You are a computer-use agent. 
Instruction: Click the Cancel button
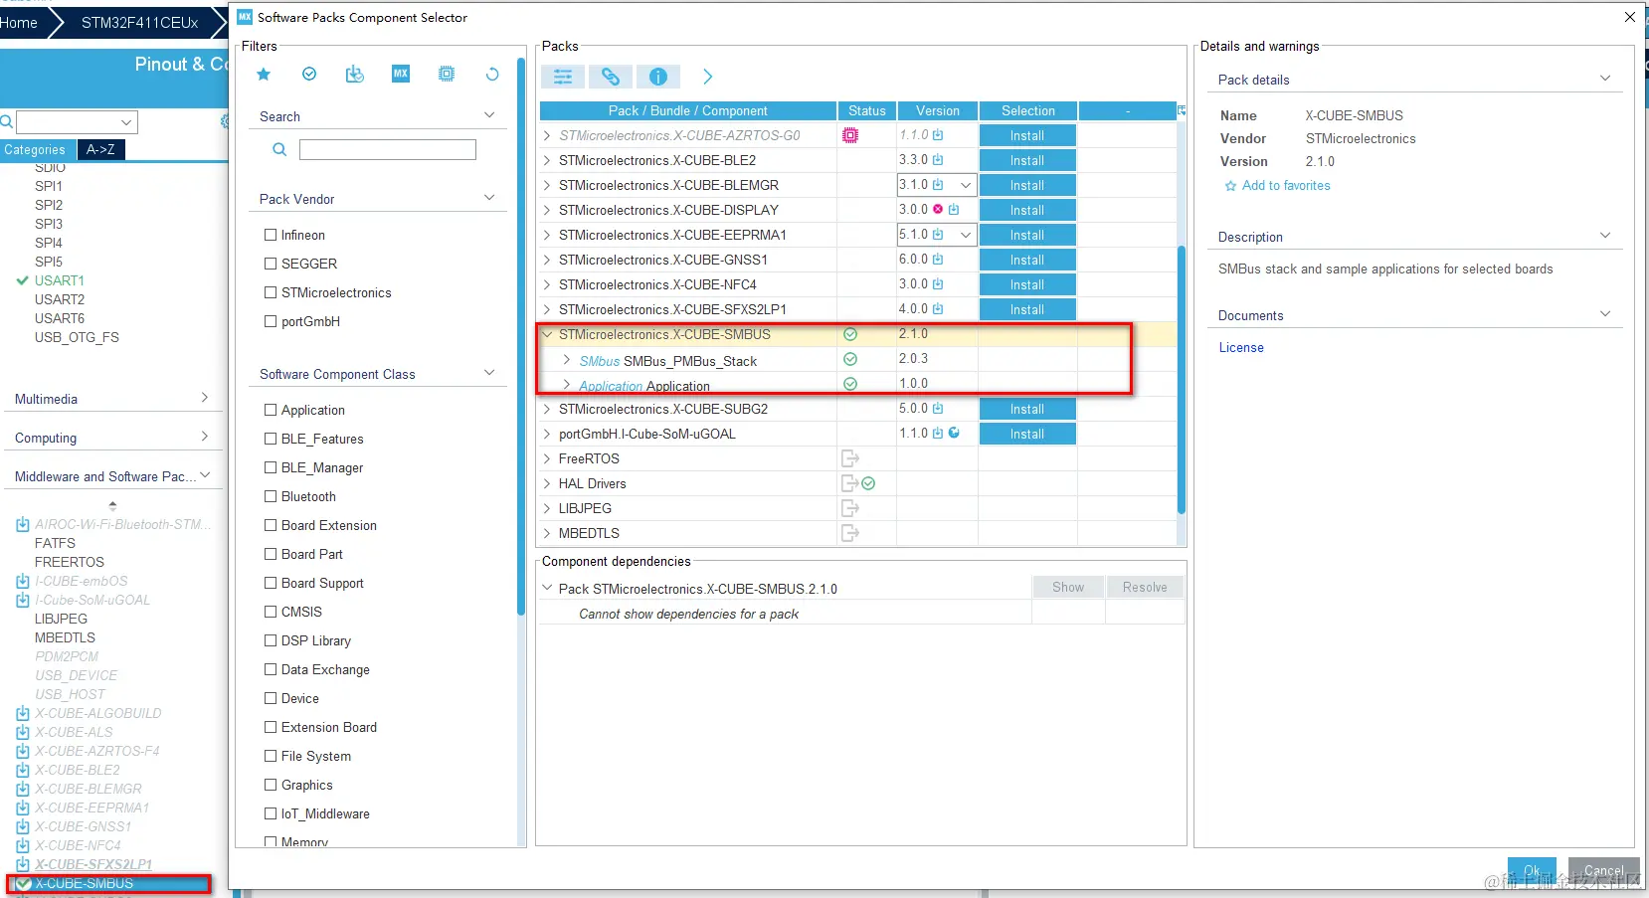click(1603, 870)
